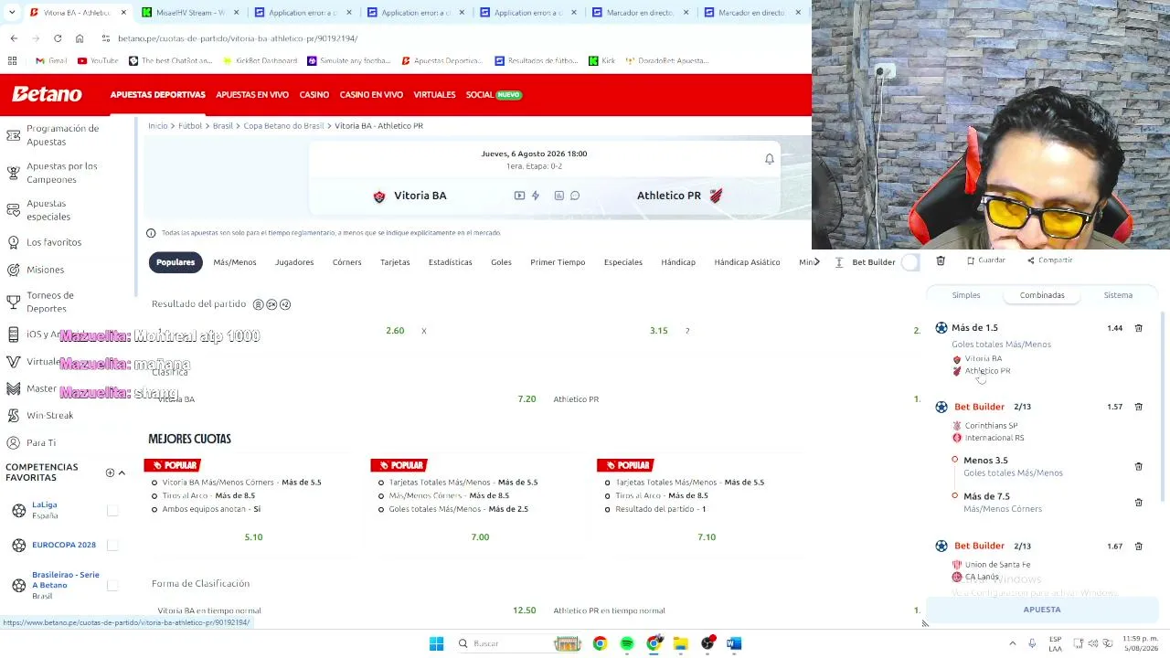1170x658 pixels.
Task: Open the Estadísticas market tab
Action: click(x=451, y=262)
